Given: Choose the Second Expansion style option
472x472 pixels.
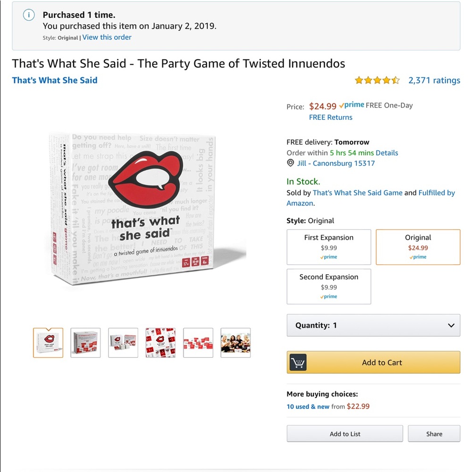Looking at the screenshot, I should [329, 287].
